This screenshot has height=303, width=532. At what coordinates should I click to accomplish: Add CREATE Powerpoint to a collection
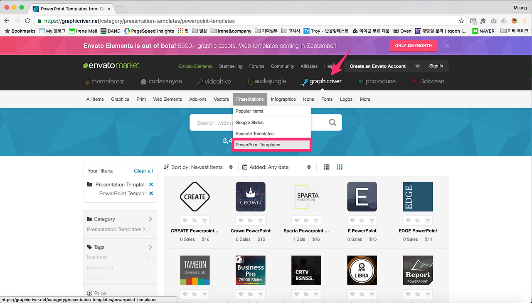(195, 221)
